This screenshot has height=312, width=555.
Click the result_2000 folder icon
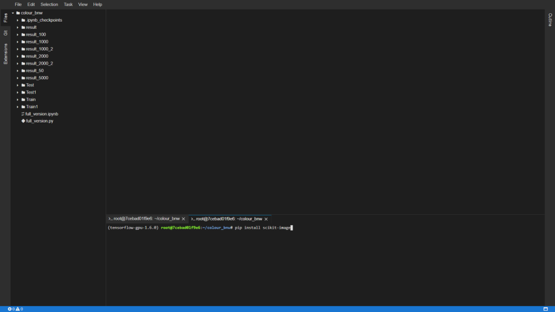tap(24, 56)
